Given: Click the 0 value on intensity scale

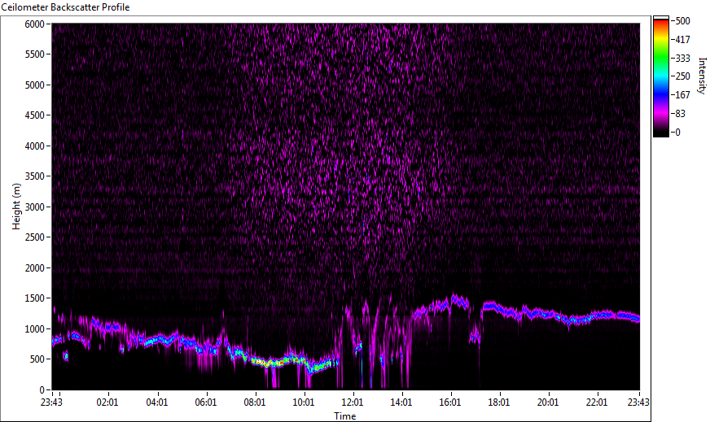Looking at the screenshot, I should pyautogui.click(x=677, y=132).
